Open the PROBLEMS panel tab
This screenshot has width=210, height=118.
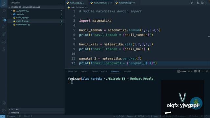click(73, 71)
